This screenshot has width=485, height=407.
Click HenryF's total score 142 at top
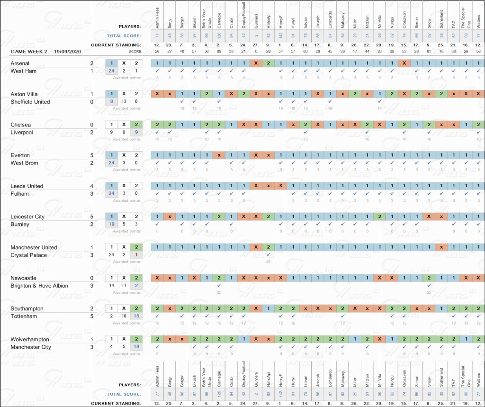point(280,35)
